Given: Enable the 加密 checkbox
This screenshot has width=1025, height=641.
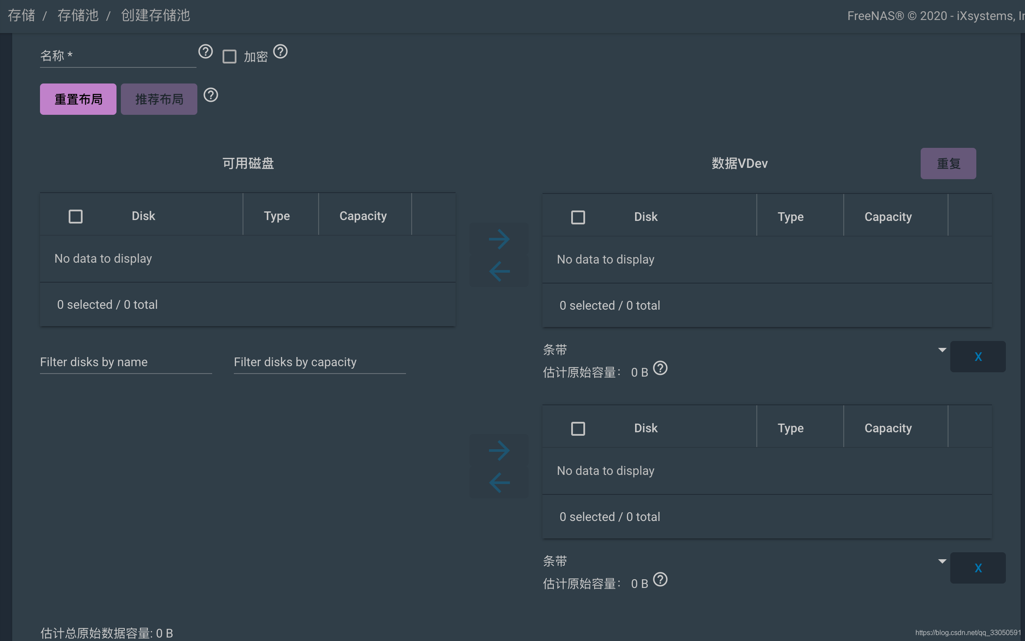Looking at the screenshot, I should [x=230, y=57].
